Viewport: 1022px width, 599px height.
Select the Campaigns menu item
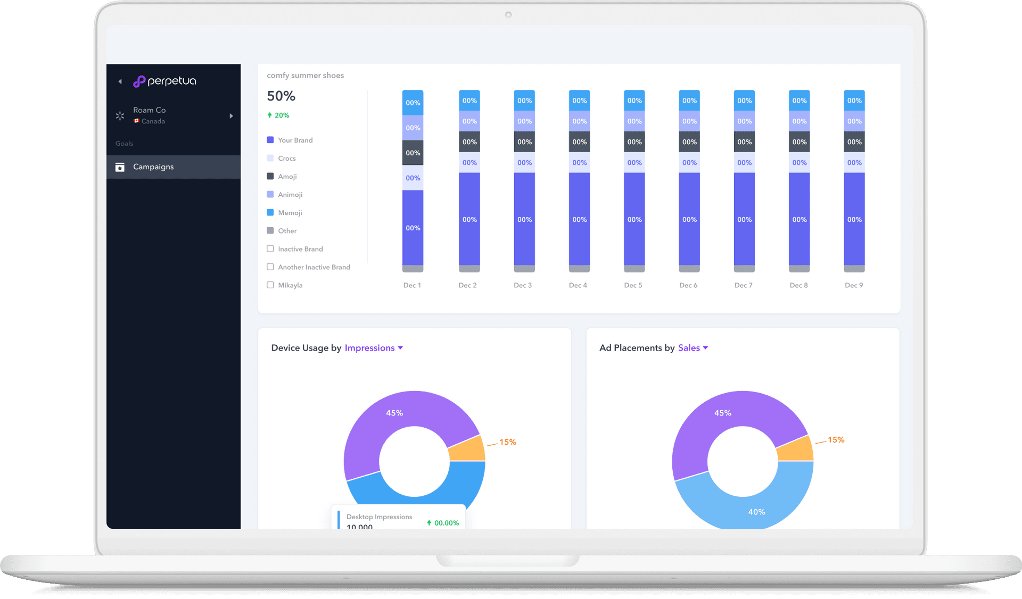pyautogui.click(x=154, y=166)
